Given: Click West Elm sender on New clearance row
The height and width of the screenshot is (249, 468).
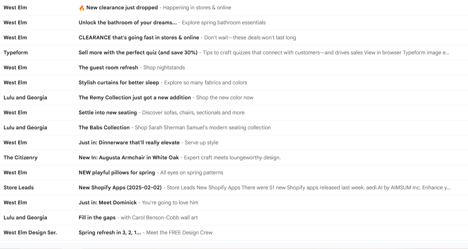Looking at the screenshot, I should 15,8.
